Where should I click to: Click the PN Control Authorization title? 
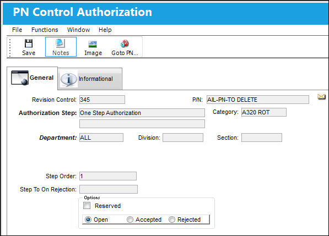pos(83,12)
